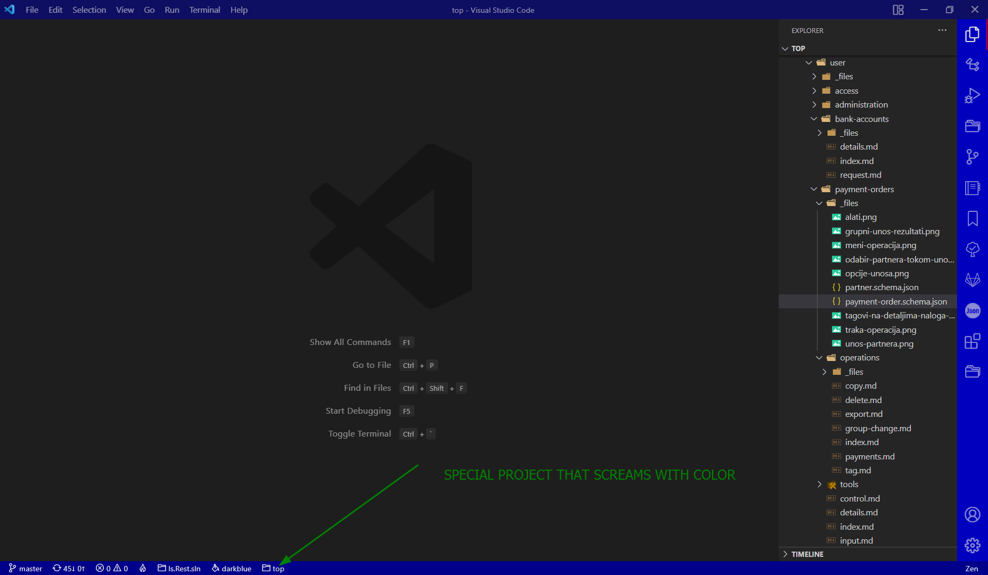This screenshot has height=575, width=988.
Task: Open partner.schema.json file
Action: tap(868, 287)
